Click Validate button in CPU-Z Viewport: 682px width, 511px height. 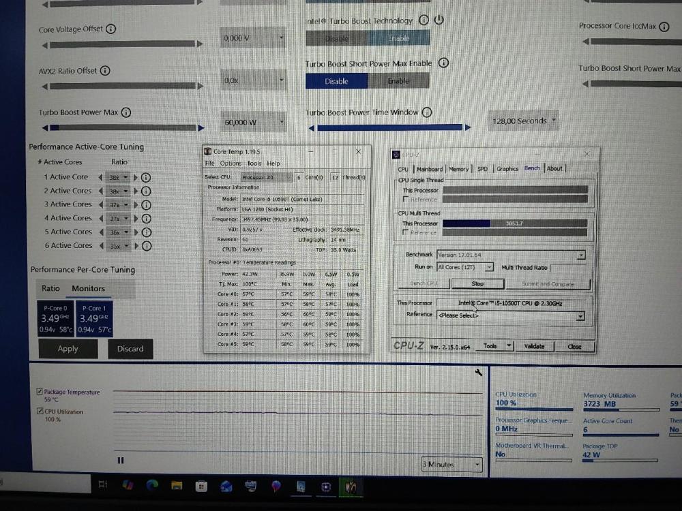pyautogui.click(x=534, y=346)
